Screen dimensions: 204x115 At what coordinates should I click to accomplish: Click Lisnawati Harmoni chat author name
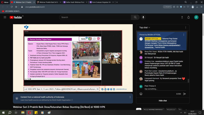click(x=152, y=78)
